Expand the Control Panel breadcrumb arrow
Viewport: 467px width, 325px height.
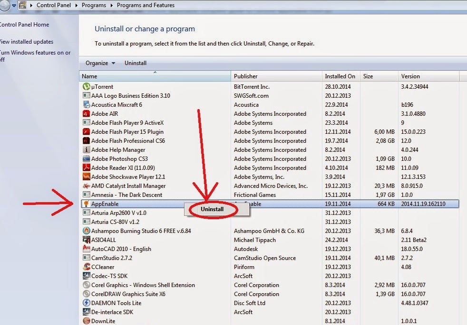pos(76,5)
